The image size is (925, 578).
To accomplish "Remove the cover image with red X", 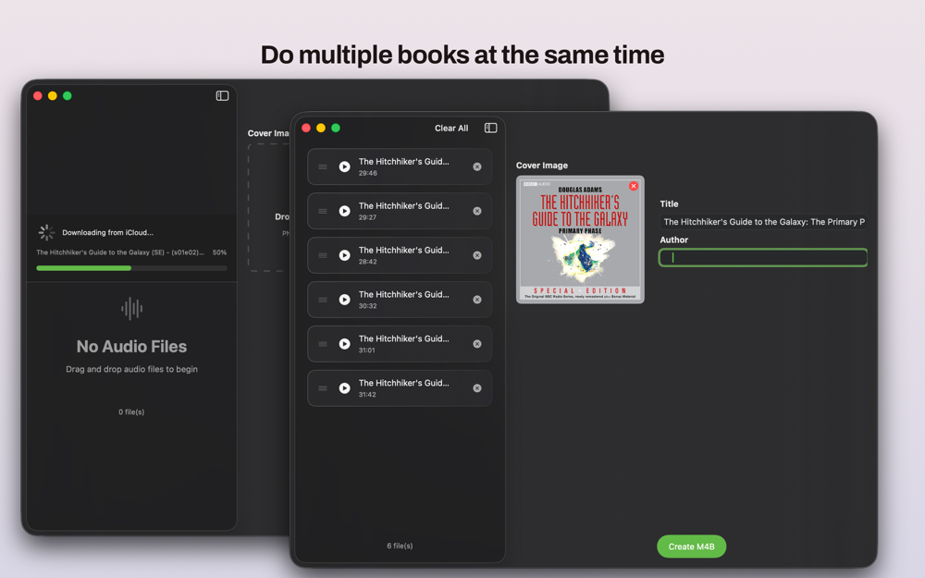I will point(634,186).
